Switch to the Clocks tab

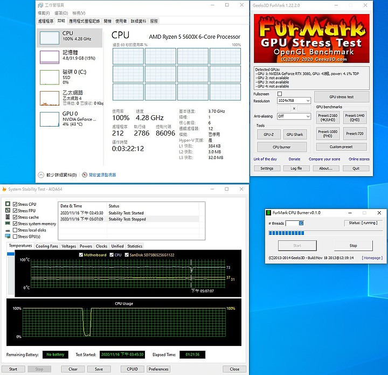101,246
